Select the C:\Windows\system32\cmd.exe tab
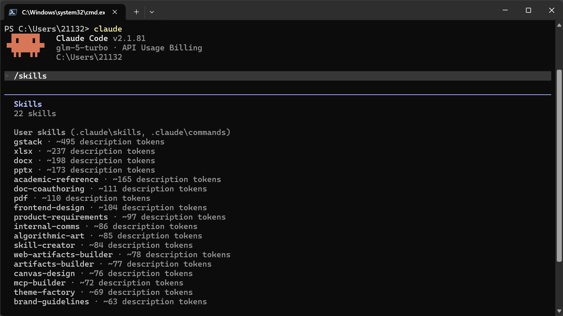Image resolution: width=563 pixels, height=316 pixels. pyautogui.click(x=65, y=12)
